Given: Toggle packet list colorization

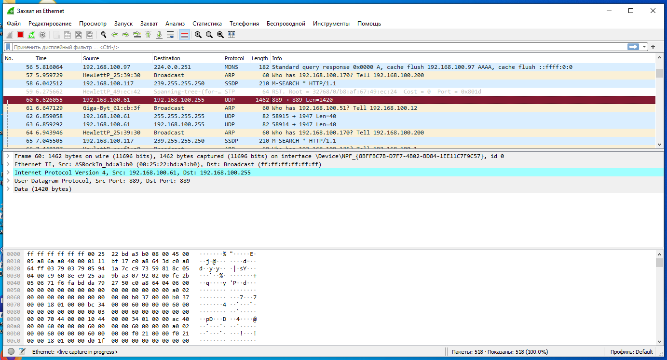Looking at the screenshot, I should 184,35.
